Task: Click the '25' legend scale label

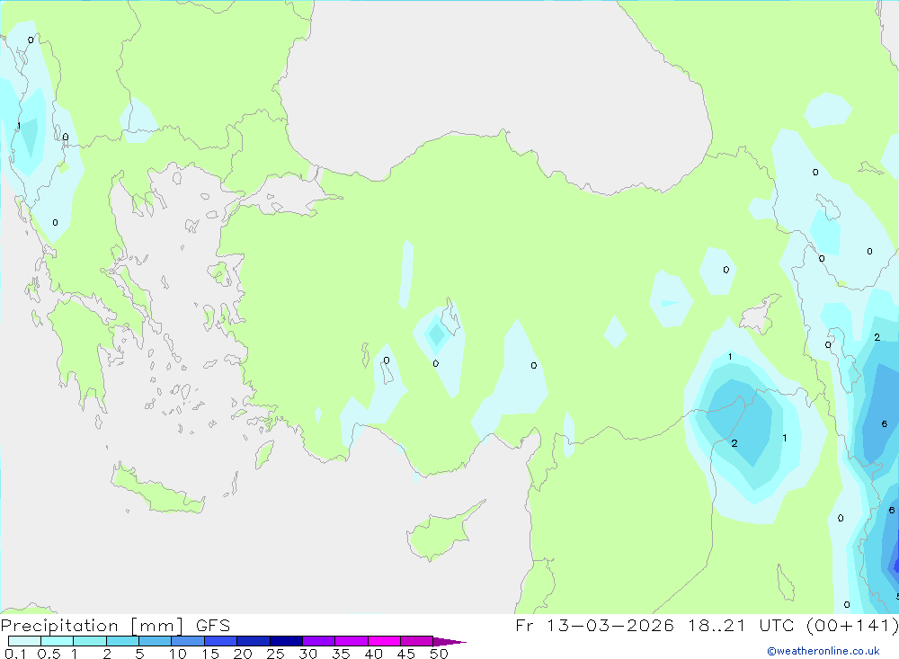Action: (x=276, y=654)
